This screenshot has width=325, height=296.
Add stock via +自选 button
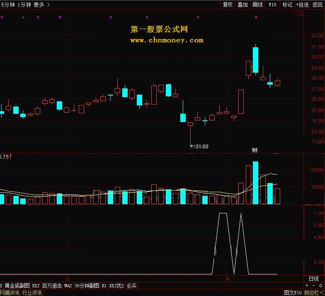coord(302,5)
